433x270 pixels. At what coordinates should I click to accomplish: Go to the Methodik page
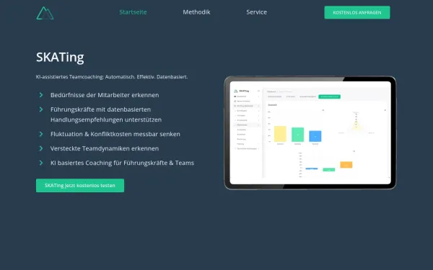point(196,12)
